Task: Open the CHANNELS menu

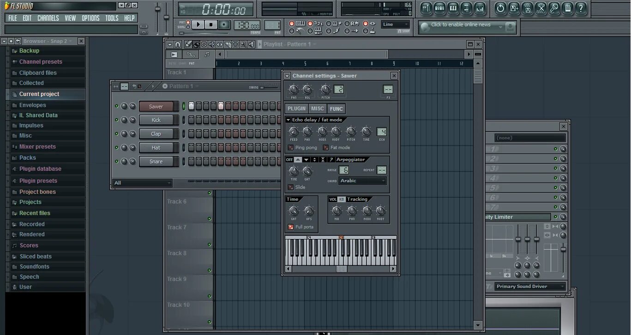Action: coord(48,18)
